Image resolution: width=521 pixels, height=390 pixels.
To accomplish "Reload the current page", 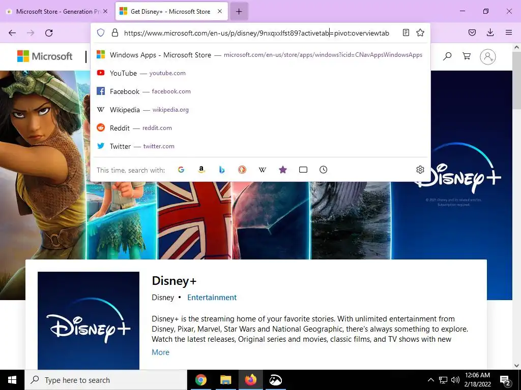I will pyautogui.click(x=49, y=33).
